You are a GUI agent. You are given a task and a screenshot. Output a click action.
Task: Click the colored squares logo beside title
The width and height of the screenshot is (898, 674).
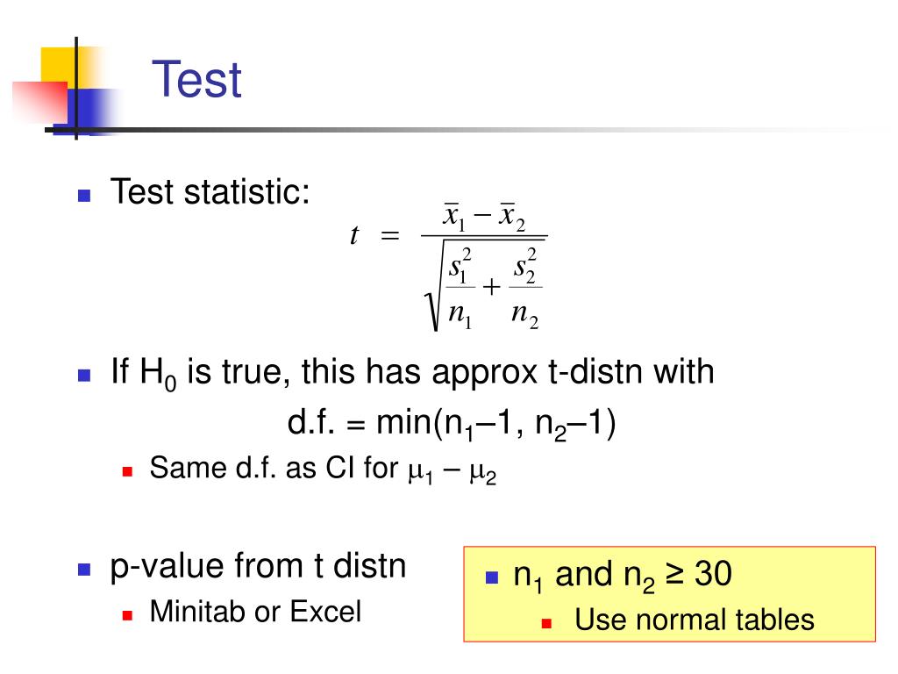tap(66, 89)
